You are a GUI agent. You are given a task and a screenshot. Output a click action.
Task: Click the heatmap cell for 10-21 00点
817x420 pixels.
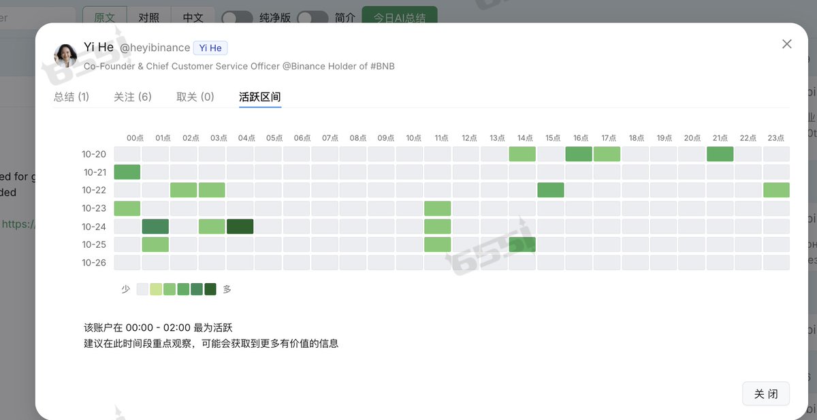(x=127, y=172)
